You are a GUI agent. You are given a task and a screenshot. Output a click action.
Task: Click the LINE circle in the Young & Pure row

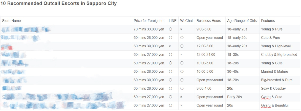[x=170, y=29]
